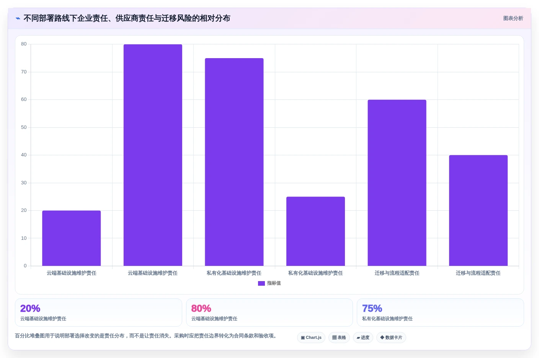
Task: Click the 20% stat value
Action: (x=30, y=308)
